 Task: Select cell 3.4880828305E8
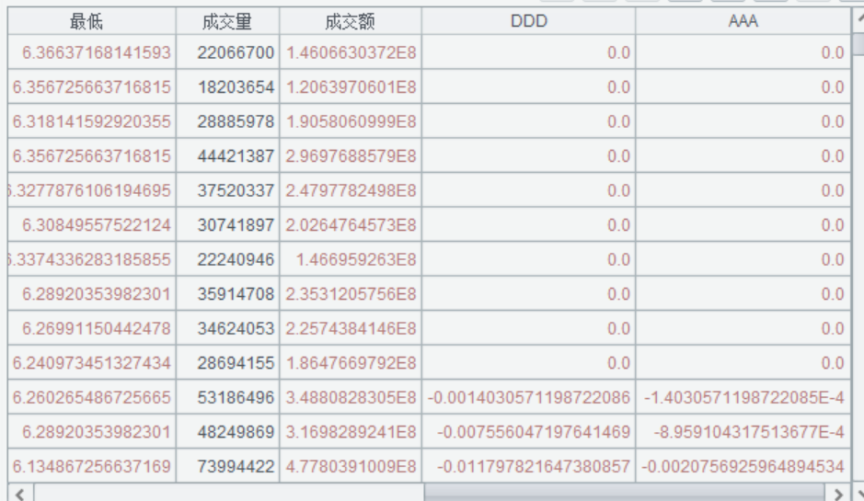[351, 397]
